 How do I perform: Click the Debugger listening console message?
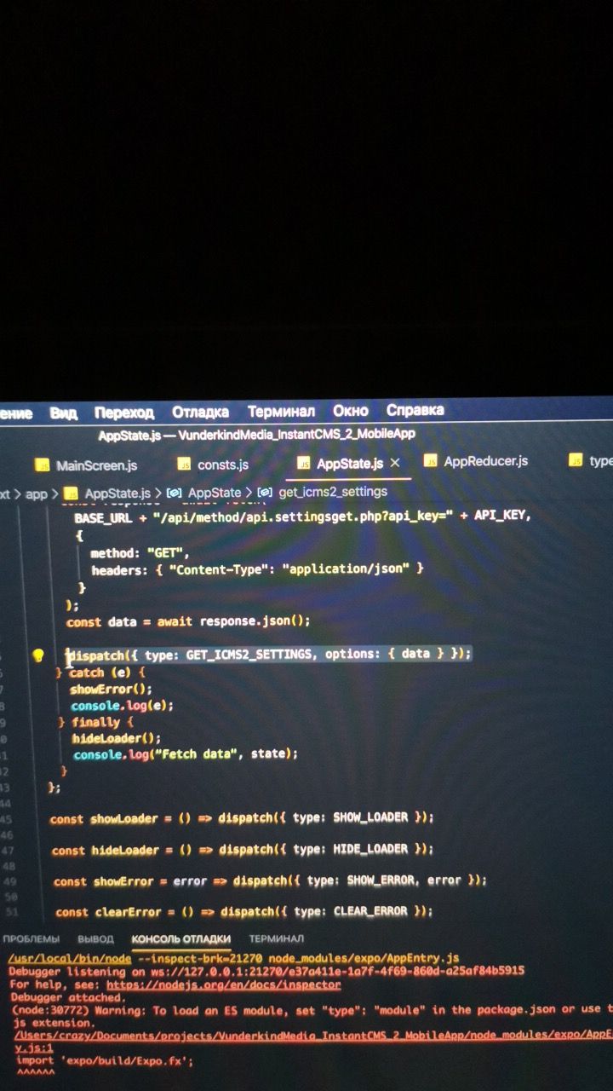pyautogui.click(x=266, y=972)
